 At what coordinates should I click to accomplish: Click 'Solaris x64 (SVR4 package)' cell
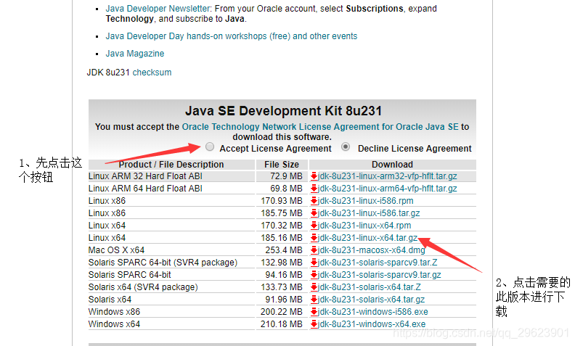coord(171,287)
